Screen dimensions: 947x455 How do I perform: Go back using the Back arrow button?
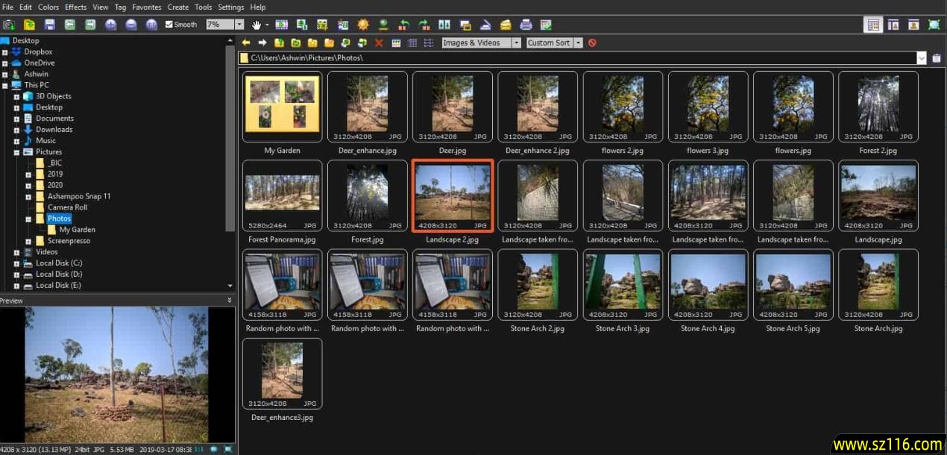click(x=246, y=43)
